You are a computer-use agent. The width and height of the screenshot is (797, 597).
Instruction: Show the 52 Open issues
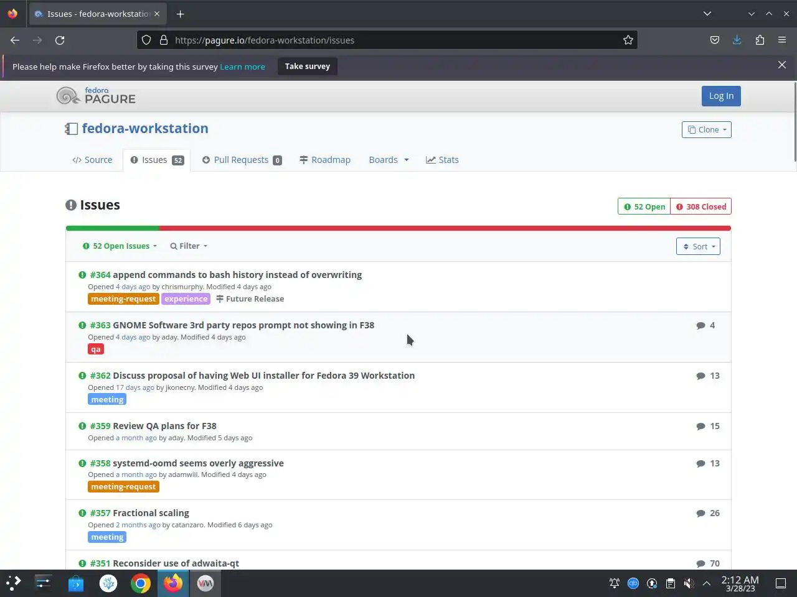644,206
